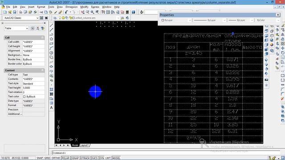This screenshot has width=285, height=160.
Task: Open the AutoCAD Classic workspace dropdown
Action: click(37, 18)
